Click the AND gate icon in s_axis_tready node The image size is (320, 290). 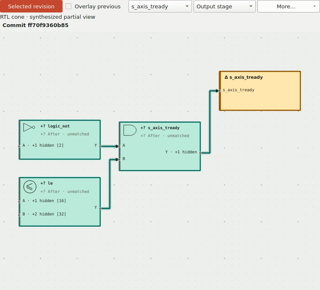coord(130,130)
